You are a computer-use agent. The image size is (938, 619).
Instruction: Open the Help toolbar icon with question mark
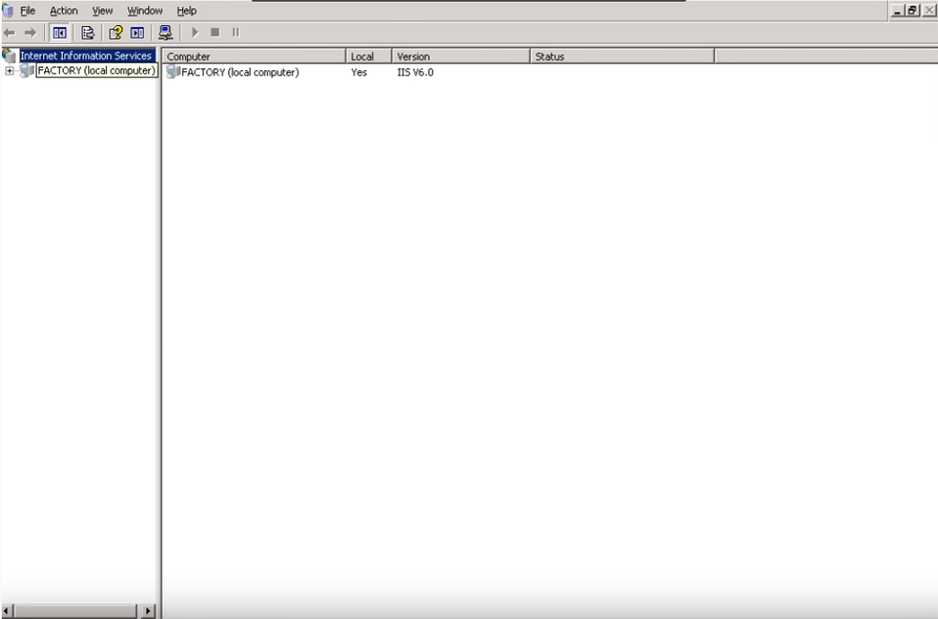click(x=116, y=33)
